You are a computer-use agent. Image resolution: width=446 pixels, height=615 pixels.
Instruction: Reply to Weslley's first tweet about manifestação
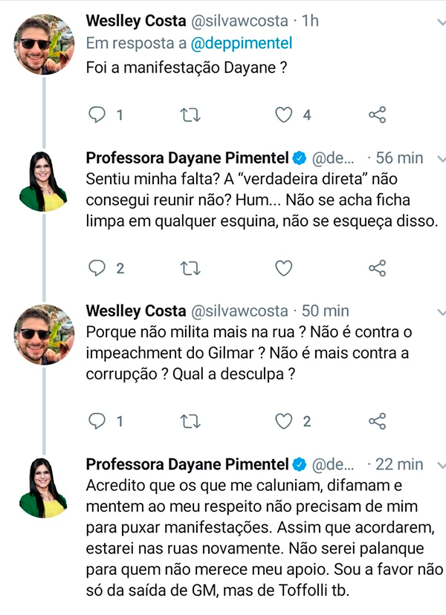pyautogui.click(x=97, y=114)
